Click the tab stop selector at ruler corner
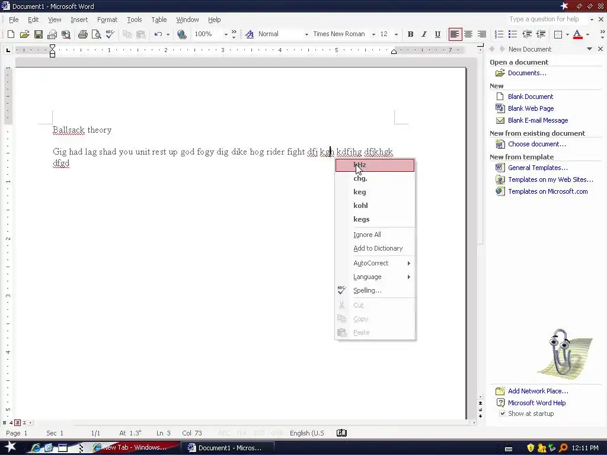Image resolution: width=607 pixels, height=455 pixels. (8, 50)
